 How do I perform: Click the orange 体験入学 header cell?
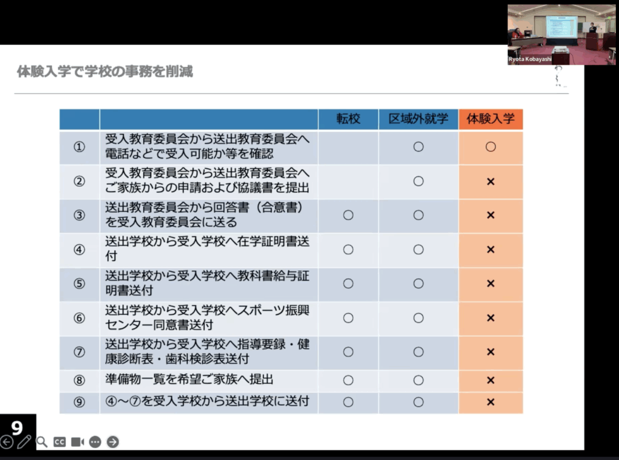490,119
